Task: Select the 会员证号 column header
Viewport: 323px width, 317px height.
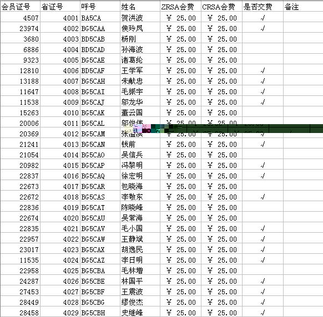Action: 20,6
